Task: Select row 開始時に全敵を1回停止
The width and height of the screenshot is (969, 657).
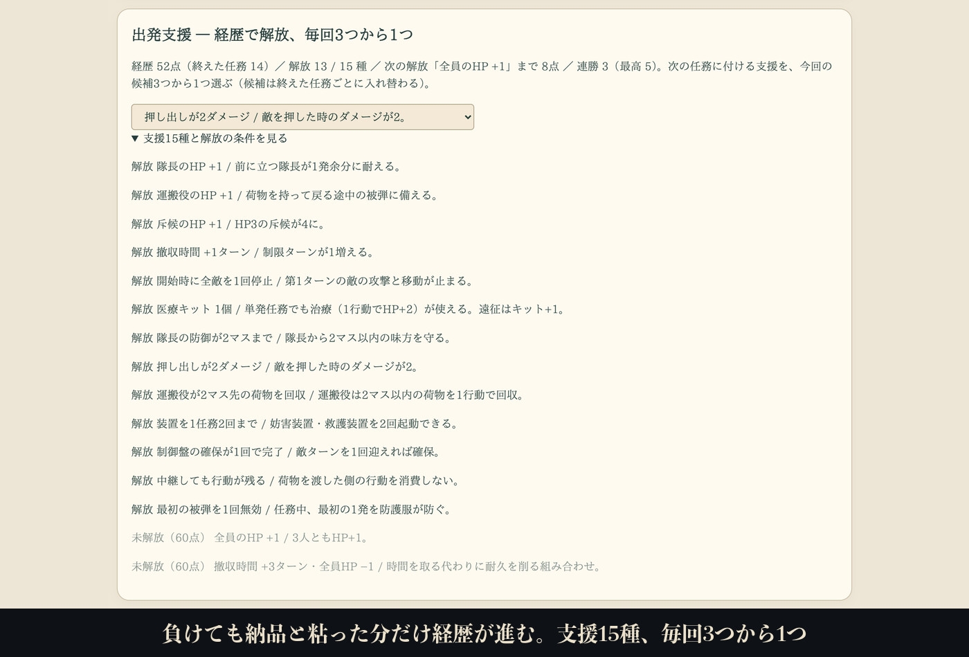Action: pos(304,281)
